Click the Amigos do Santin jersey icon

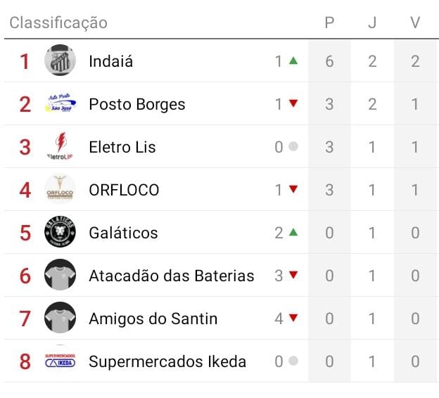click(x=60, y=318)
